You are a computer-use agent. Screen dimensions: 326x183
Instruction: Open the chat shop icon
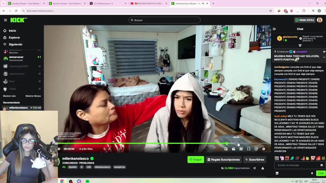click(277, 173)
